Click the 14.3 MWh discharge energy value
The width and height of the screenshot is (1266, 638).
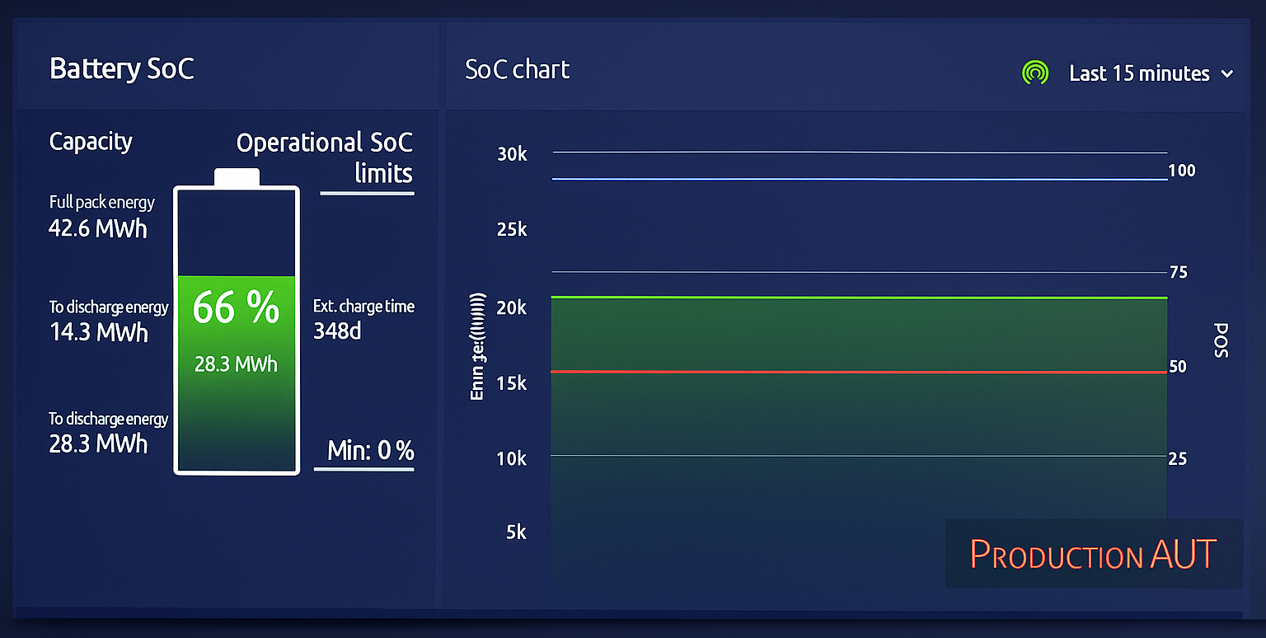98,332
